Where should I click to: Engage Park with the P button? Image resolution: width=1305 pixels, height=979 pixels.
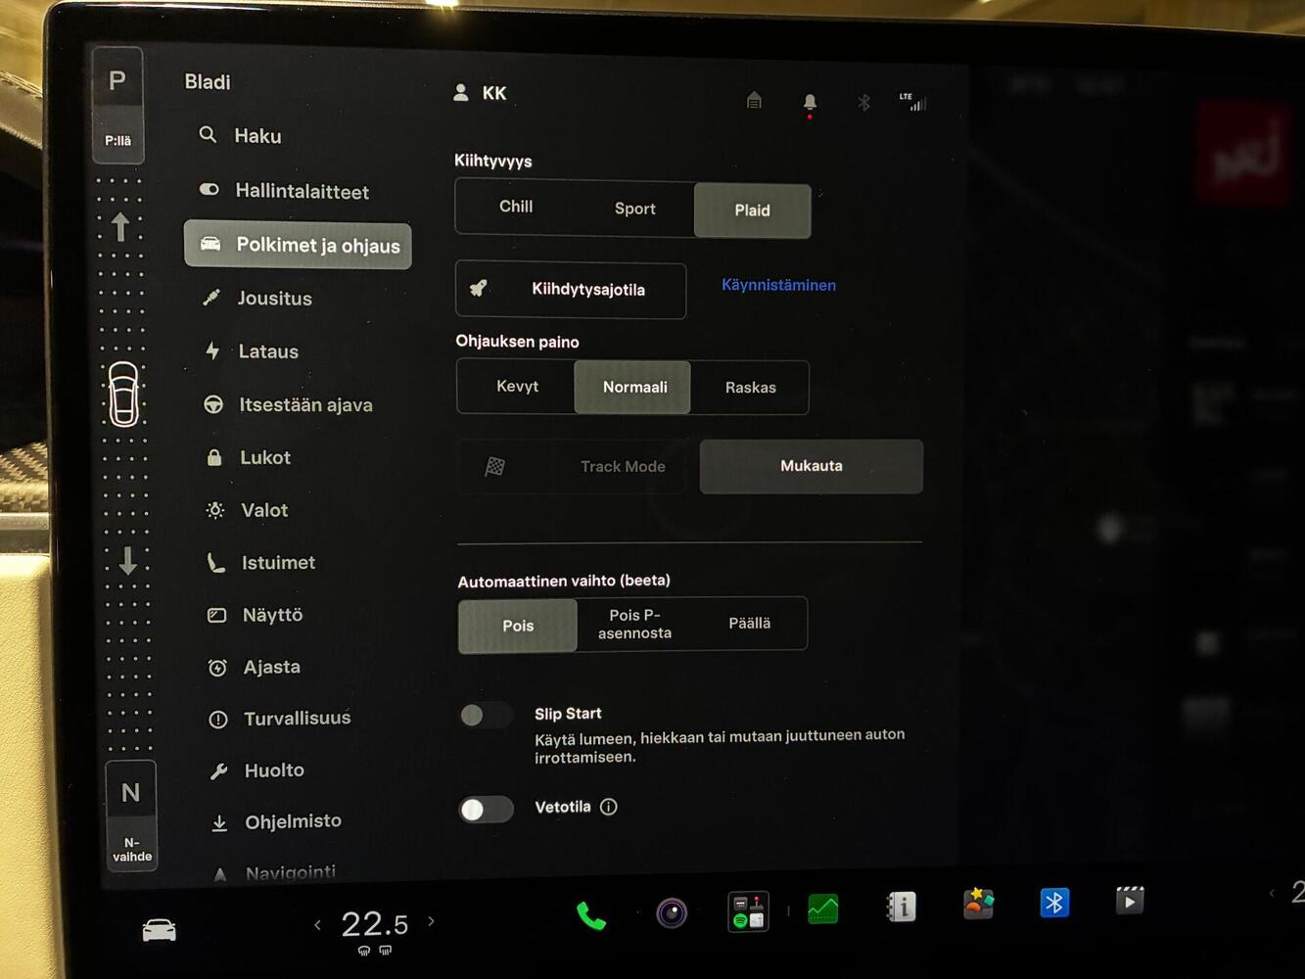pos(117,105)
